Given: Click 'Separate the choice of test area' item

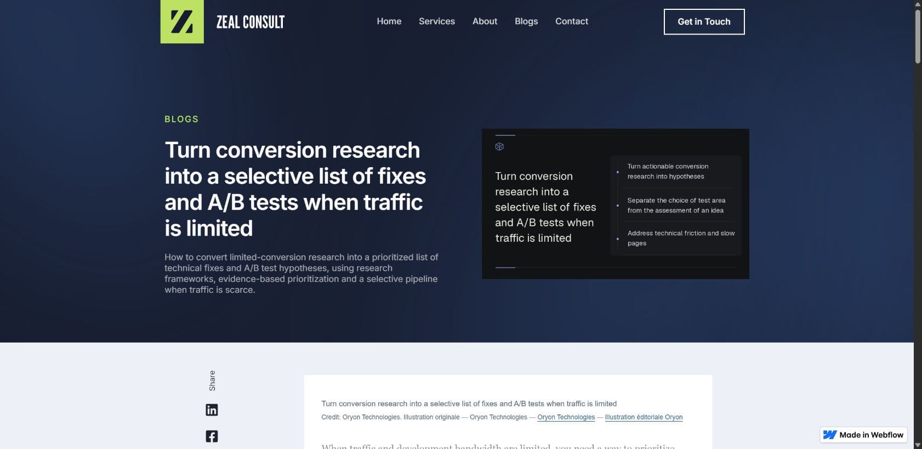Looking at the screenshot, I should point(676,205).
